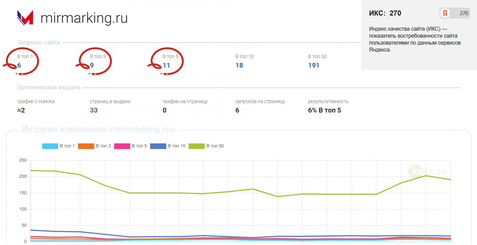Viewport: 477px width, 245px height.
Task: Click the В топ 50 metric label
Action: tap(317, 56)
